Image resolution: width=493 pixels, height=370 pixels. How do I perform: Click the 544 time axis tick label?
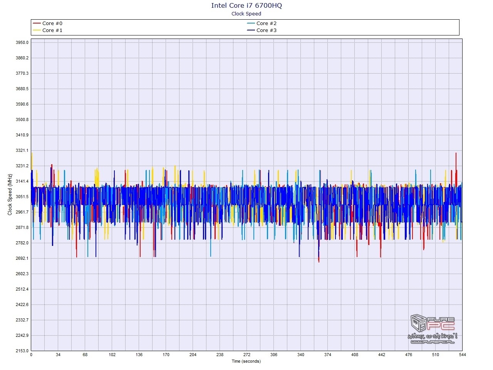(x=463, y=355)
